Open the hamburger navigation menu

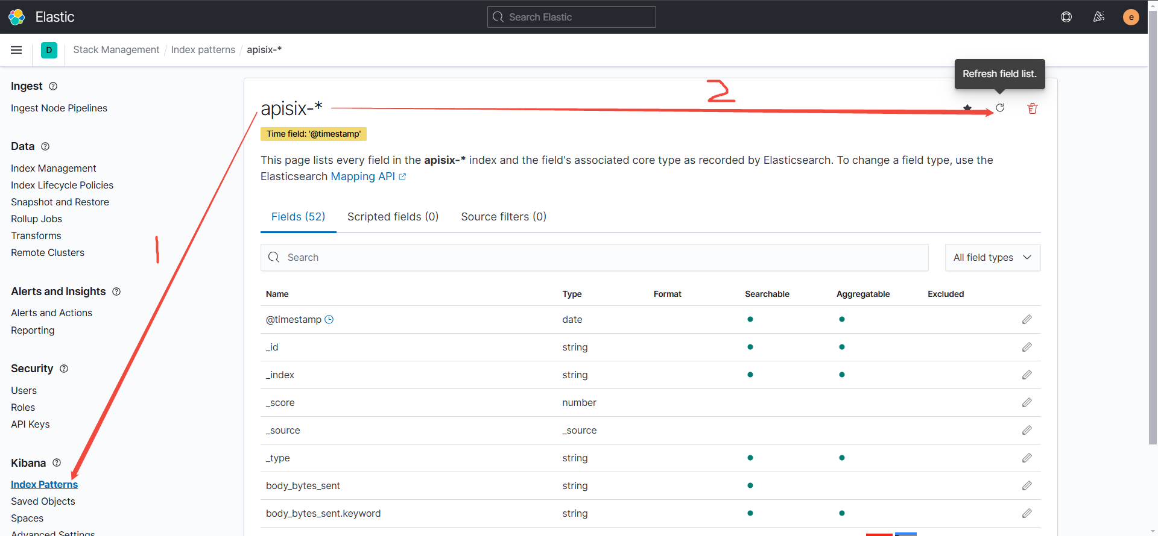click(16, 50)
